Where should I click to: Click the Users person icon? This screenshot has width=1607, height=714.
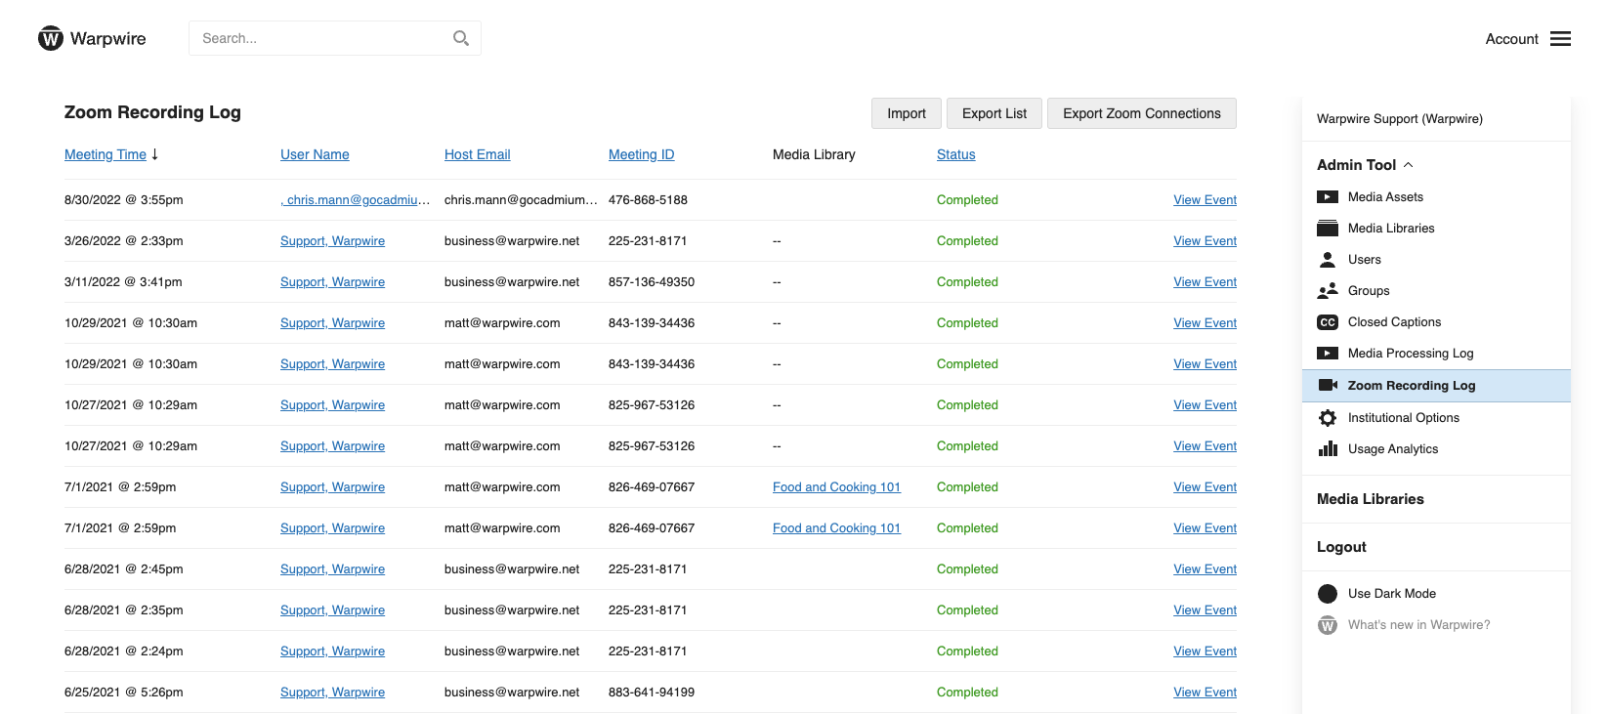[1328, 259]
